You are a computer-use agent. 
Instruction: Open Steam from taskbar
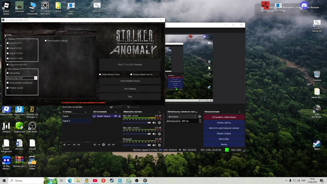tap(112, 181)
